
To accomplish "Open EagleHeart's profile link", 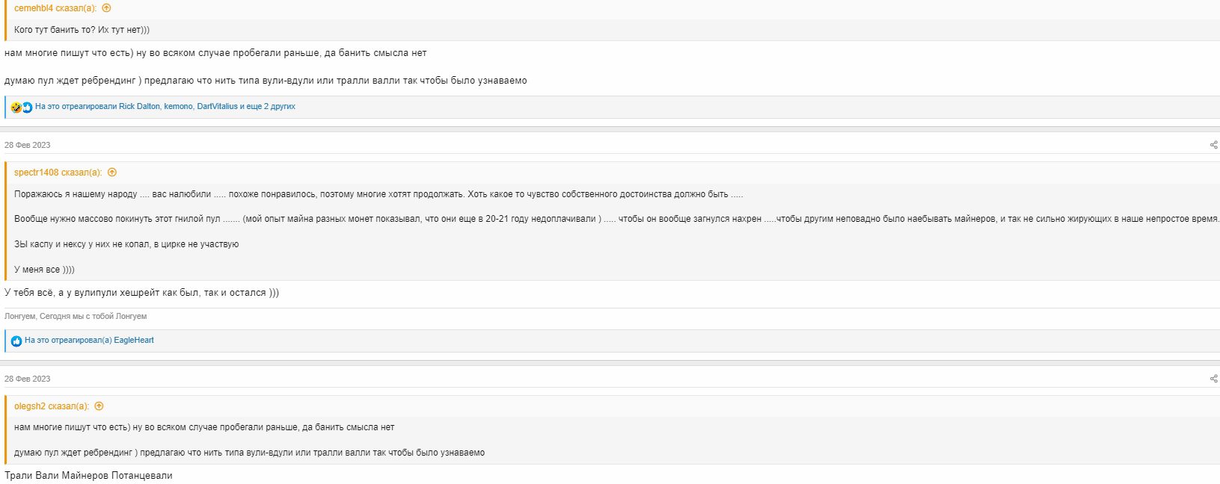I will pos(134,341).
